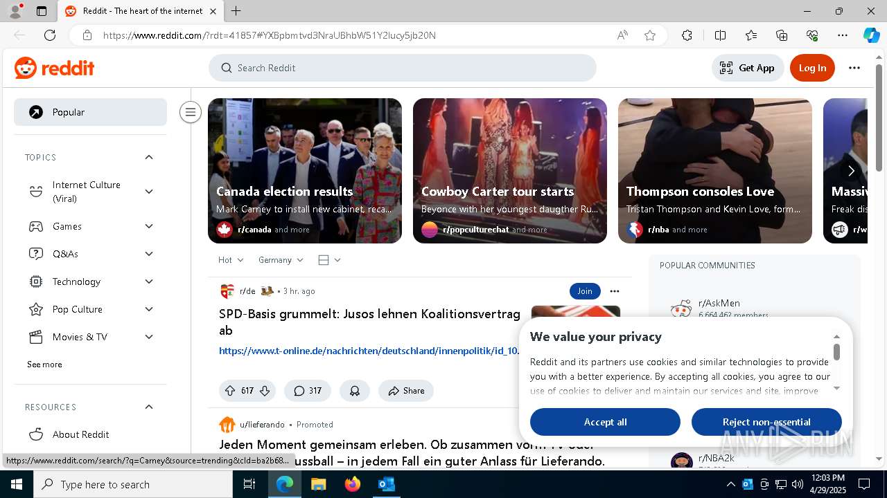Join the r/de community
Viewport: 887px width, 498px height.
click(x=585, y=291)
